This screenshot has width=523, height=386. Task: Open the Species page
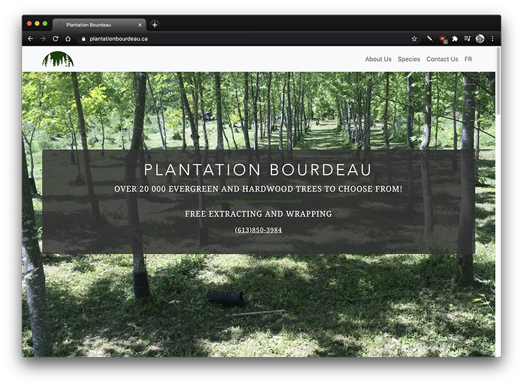point(409,59)
